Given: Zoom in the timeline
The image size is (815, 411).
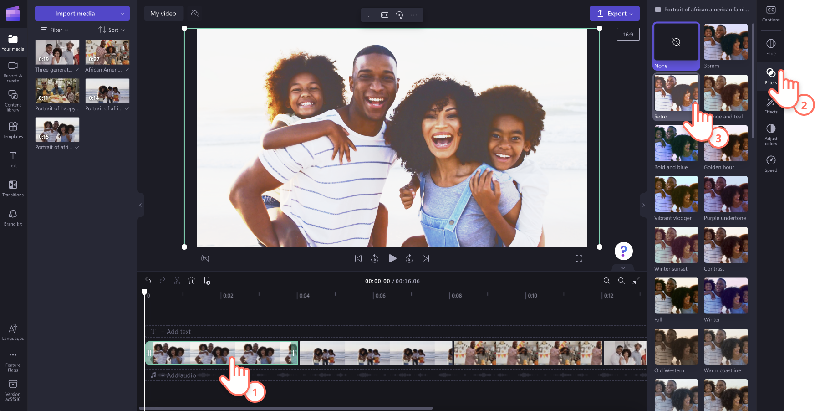Looking at the screenshot, I should pos(621,281).
